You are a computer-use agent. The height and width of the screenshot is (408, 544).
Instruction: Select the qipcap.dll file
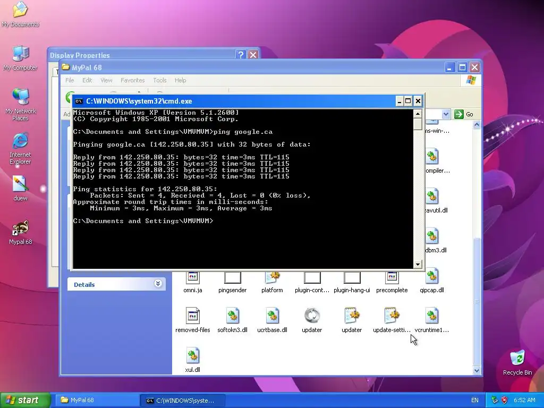[431, 281]
